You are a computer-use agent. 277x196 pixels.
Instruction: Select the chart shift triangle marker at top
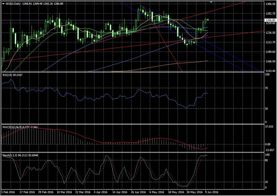[211, 2]
